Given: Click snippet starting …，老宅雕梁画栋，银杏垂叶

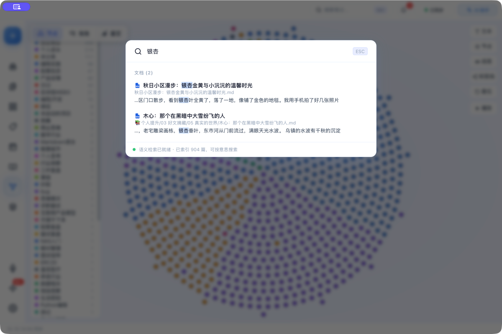Looking at the screenshot, I should 237,131.
